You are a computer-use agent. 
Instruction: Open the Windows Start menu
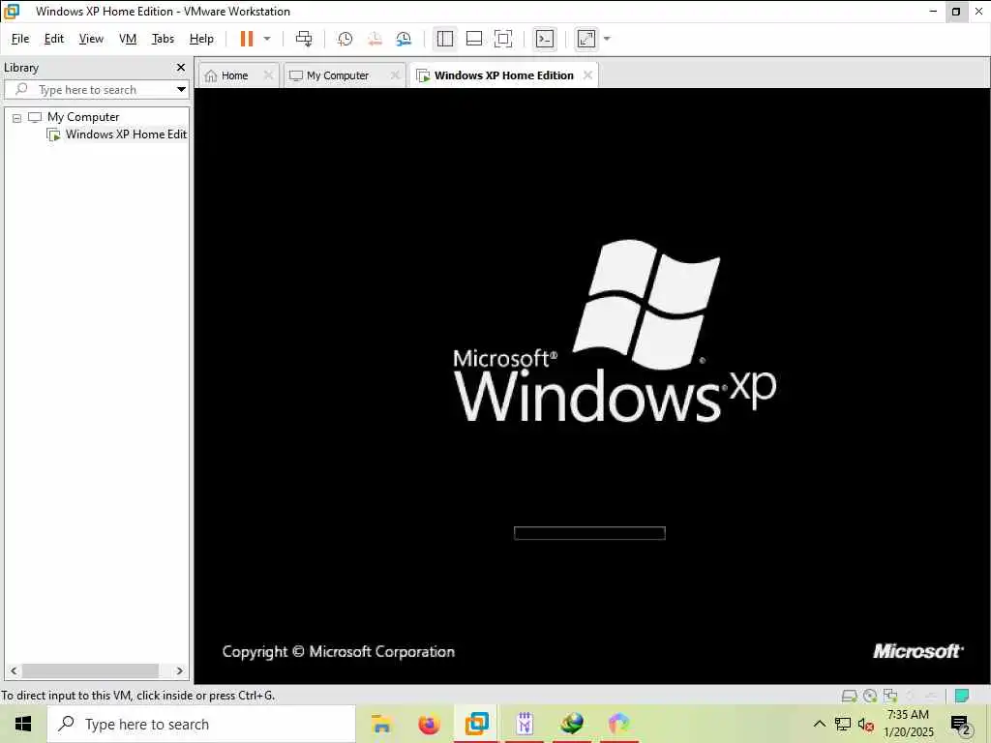pyautogui.click(x=23, y=724)
